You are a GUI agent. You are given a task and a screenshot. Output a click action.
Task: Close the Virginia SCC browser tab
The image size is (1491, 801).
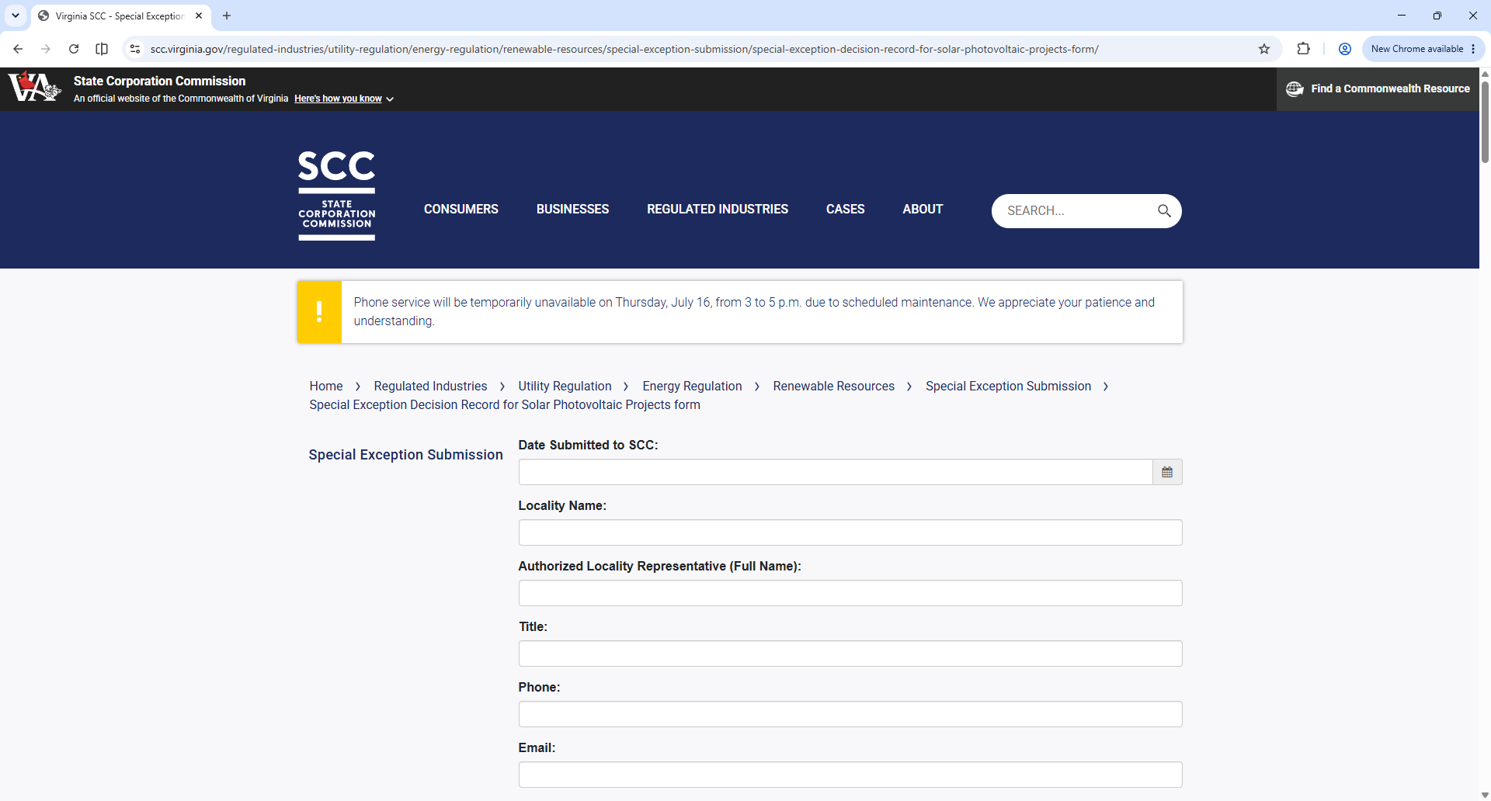199,16
